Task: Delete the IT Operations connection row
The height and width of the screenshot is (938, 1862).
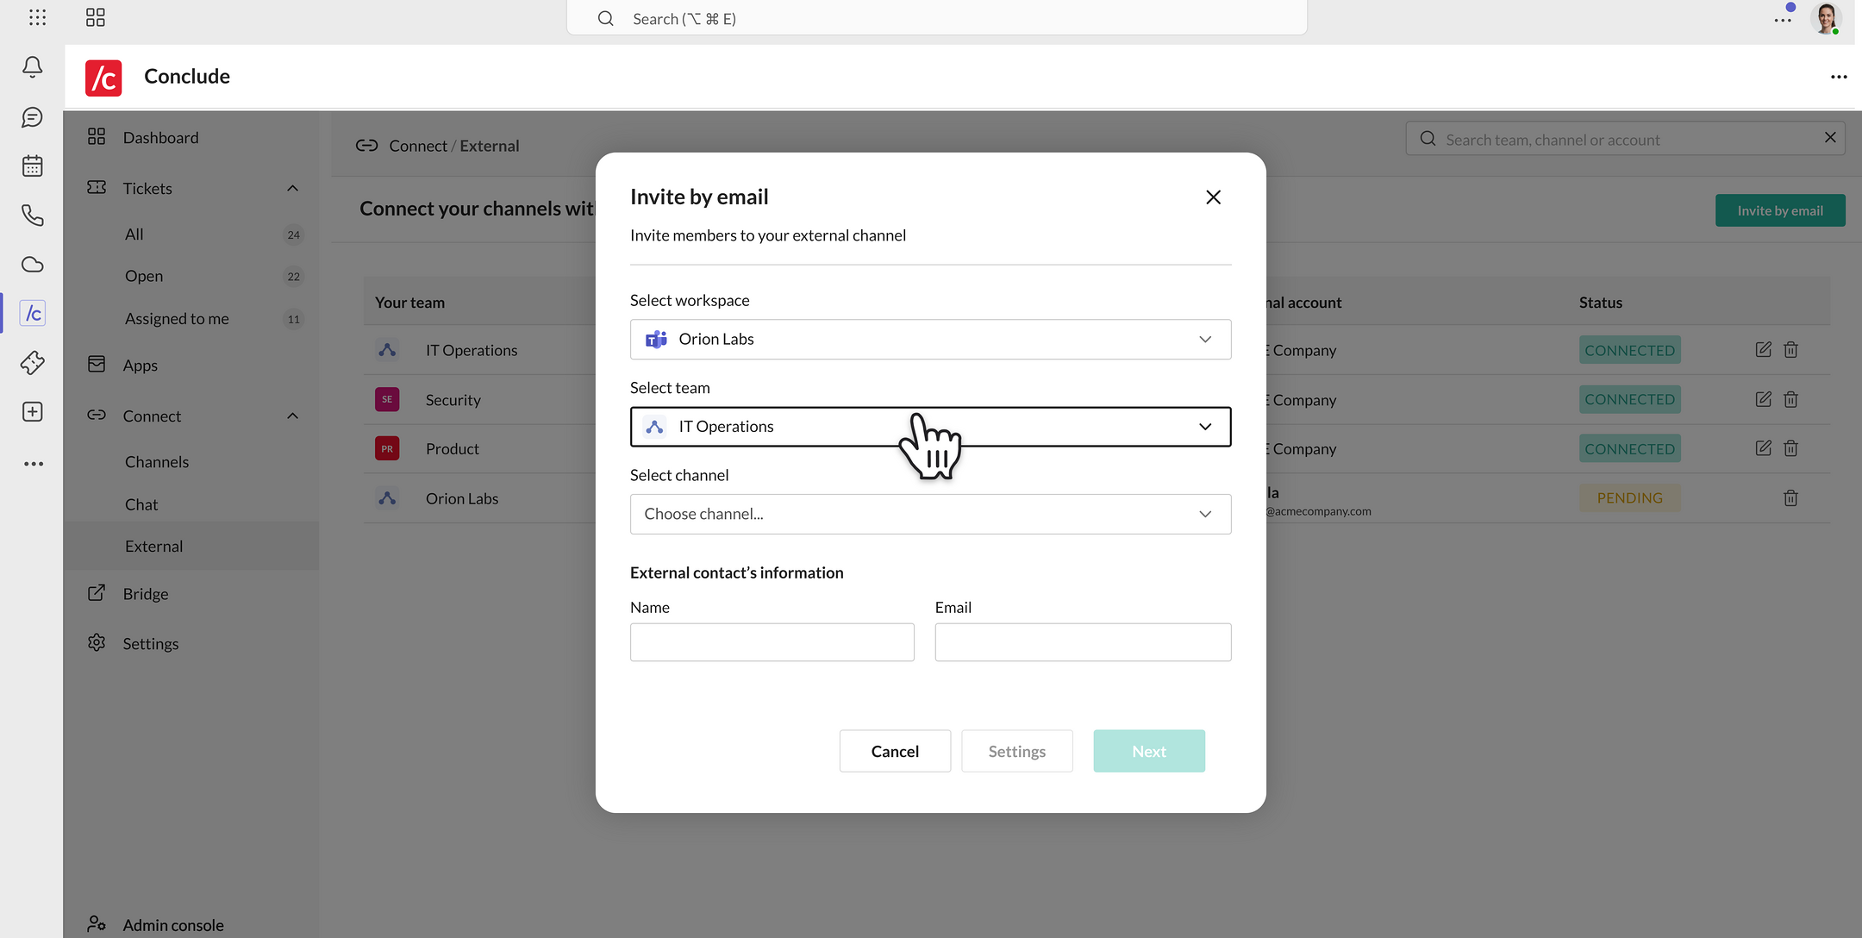Action: coord(1790,349)
